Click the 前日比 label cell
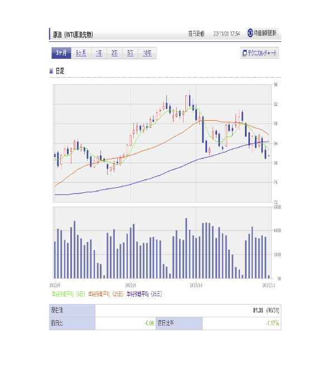This screenshot has height=366, width=332. tap(72, 324)
